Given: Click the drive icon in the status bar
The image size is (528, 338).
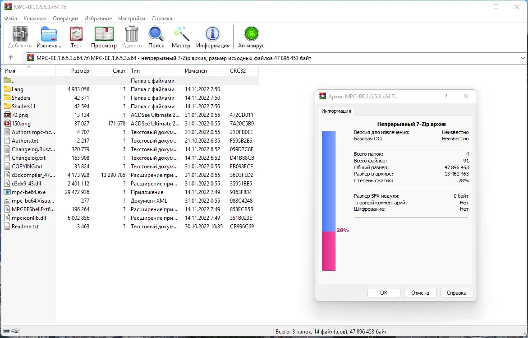Looking at the screenshot, I should tap(6, 331).
